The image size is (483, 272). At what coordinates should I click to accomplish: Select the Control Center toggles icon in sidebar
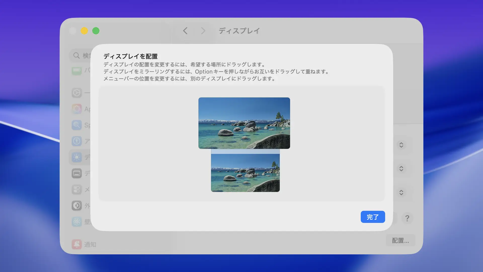[77, 189]
